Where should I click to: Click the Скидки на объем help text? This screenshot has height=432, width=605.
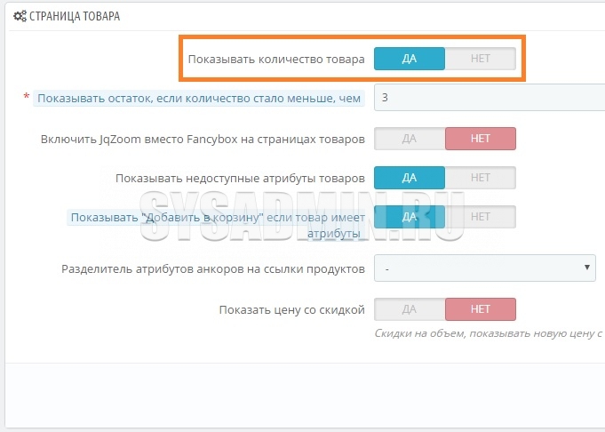489,333
